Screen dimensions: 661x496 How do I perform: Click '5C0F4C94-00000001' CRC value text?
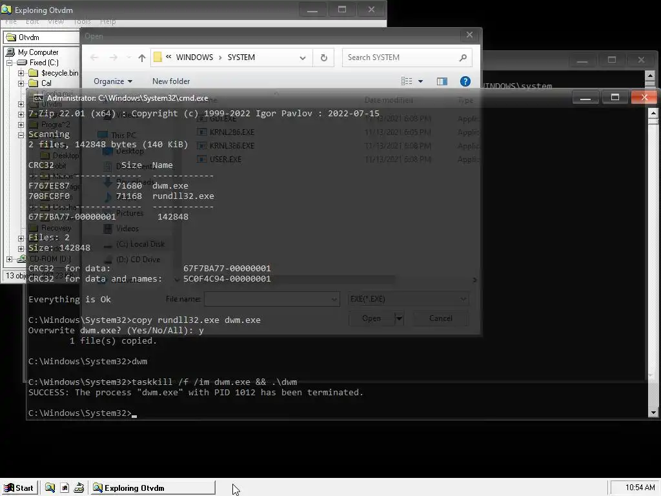(x=227, y=279)
